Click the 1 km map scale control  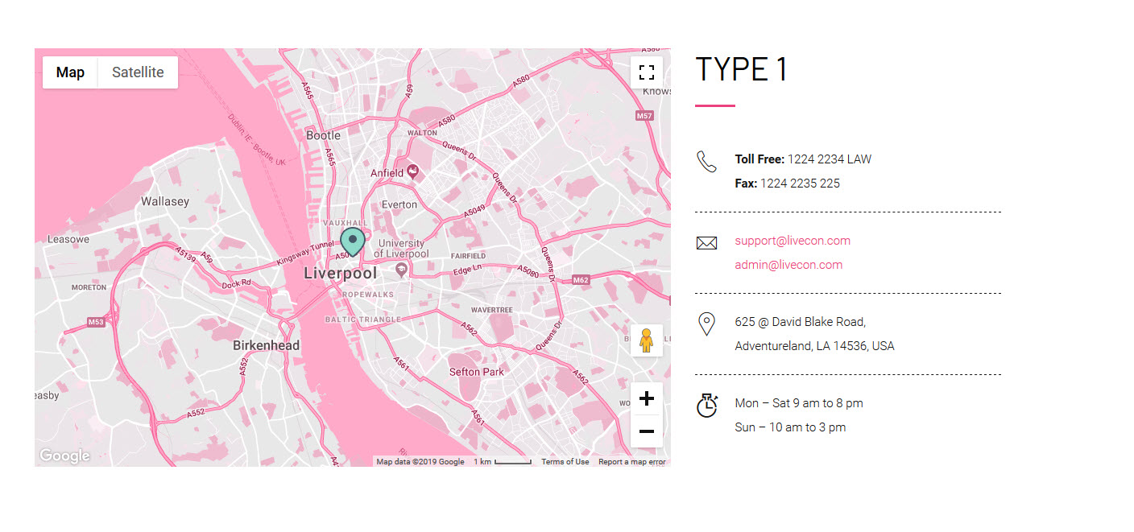(503, 462)
